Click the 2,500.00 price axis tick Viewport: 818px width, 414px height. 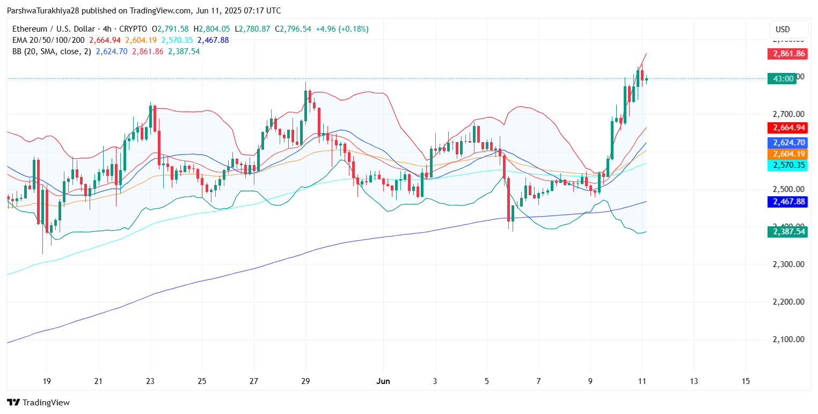point(788,189)
